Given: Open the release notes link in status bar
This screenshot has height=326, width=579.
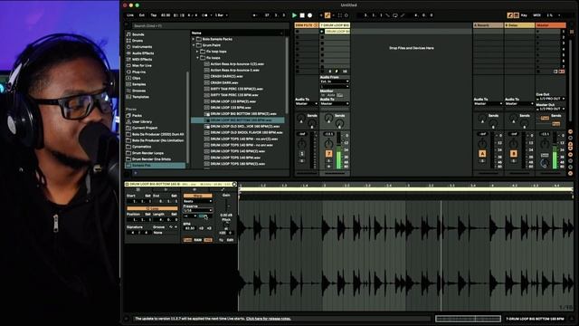Looking at the screenshot, I should (269, 319).
